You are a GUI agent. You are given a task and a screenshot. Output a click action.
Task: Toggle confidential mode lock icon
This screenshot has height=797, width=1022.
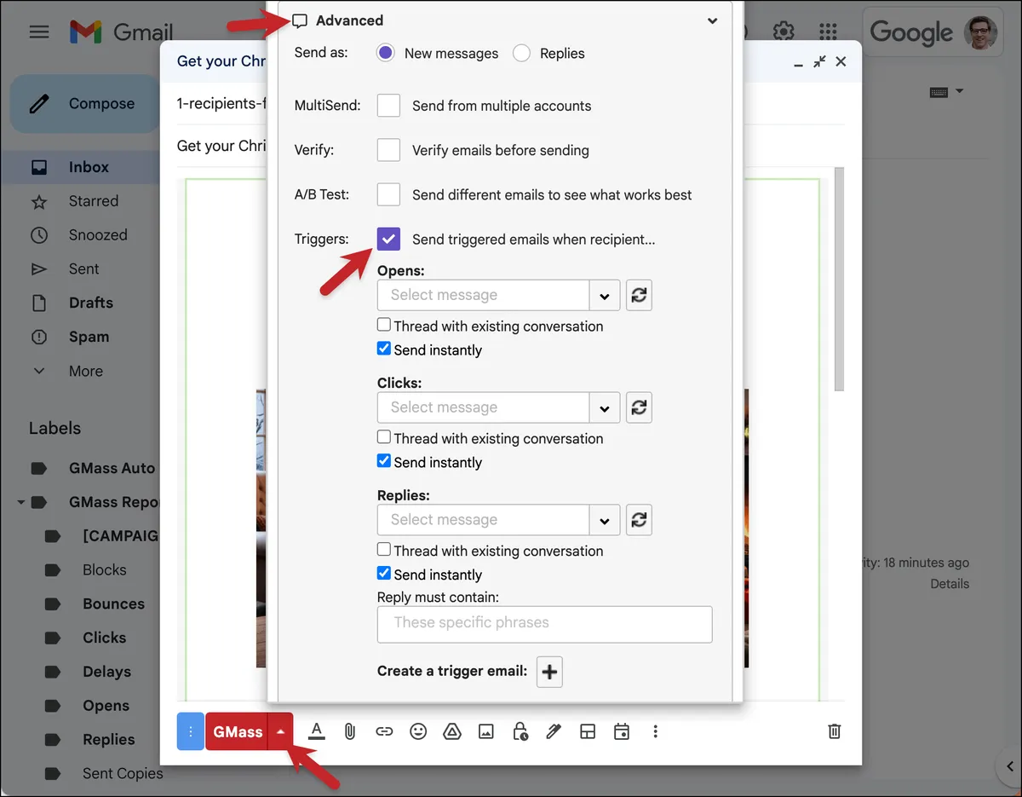(520, 731)
